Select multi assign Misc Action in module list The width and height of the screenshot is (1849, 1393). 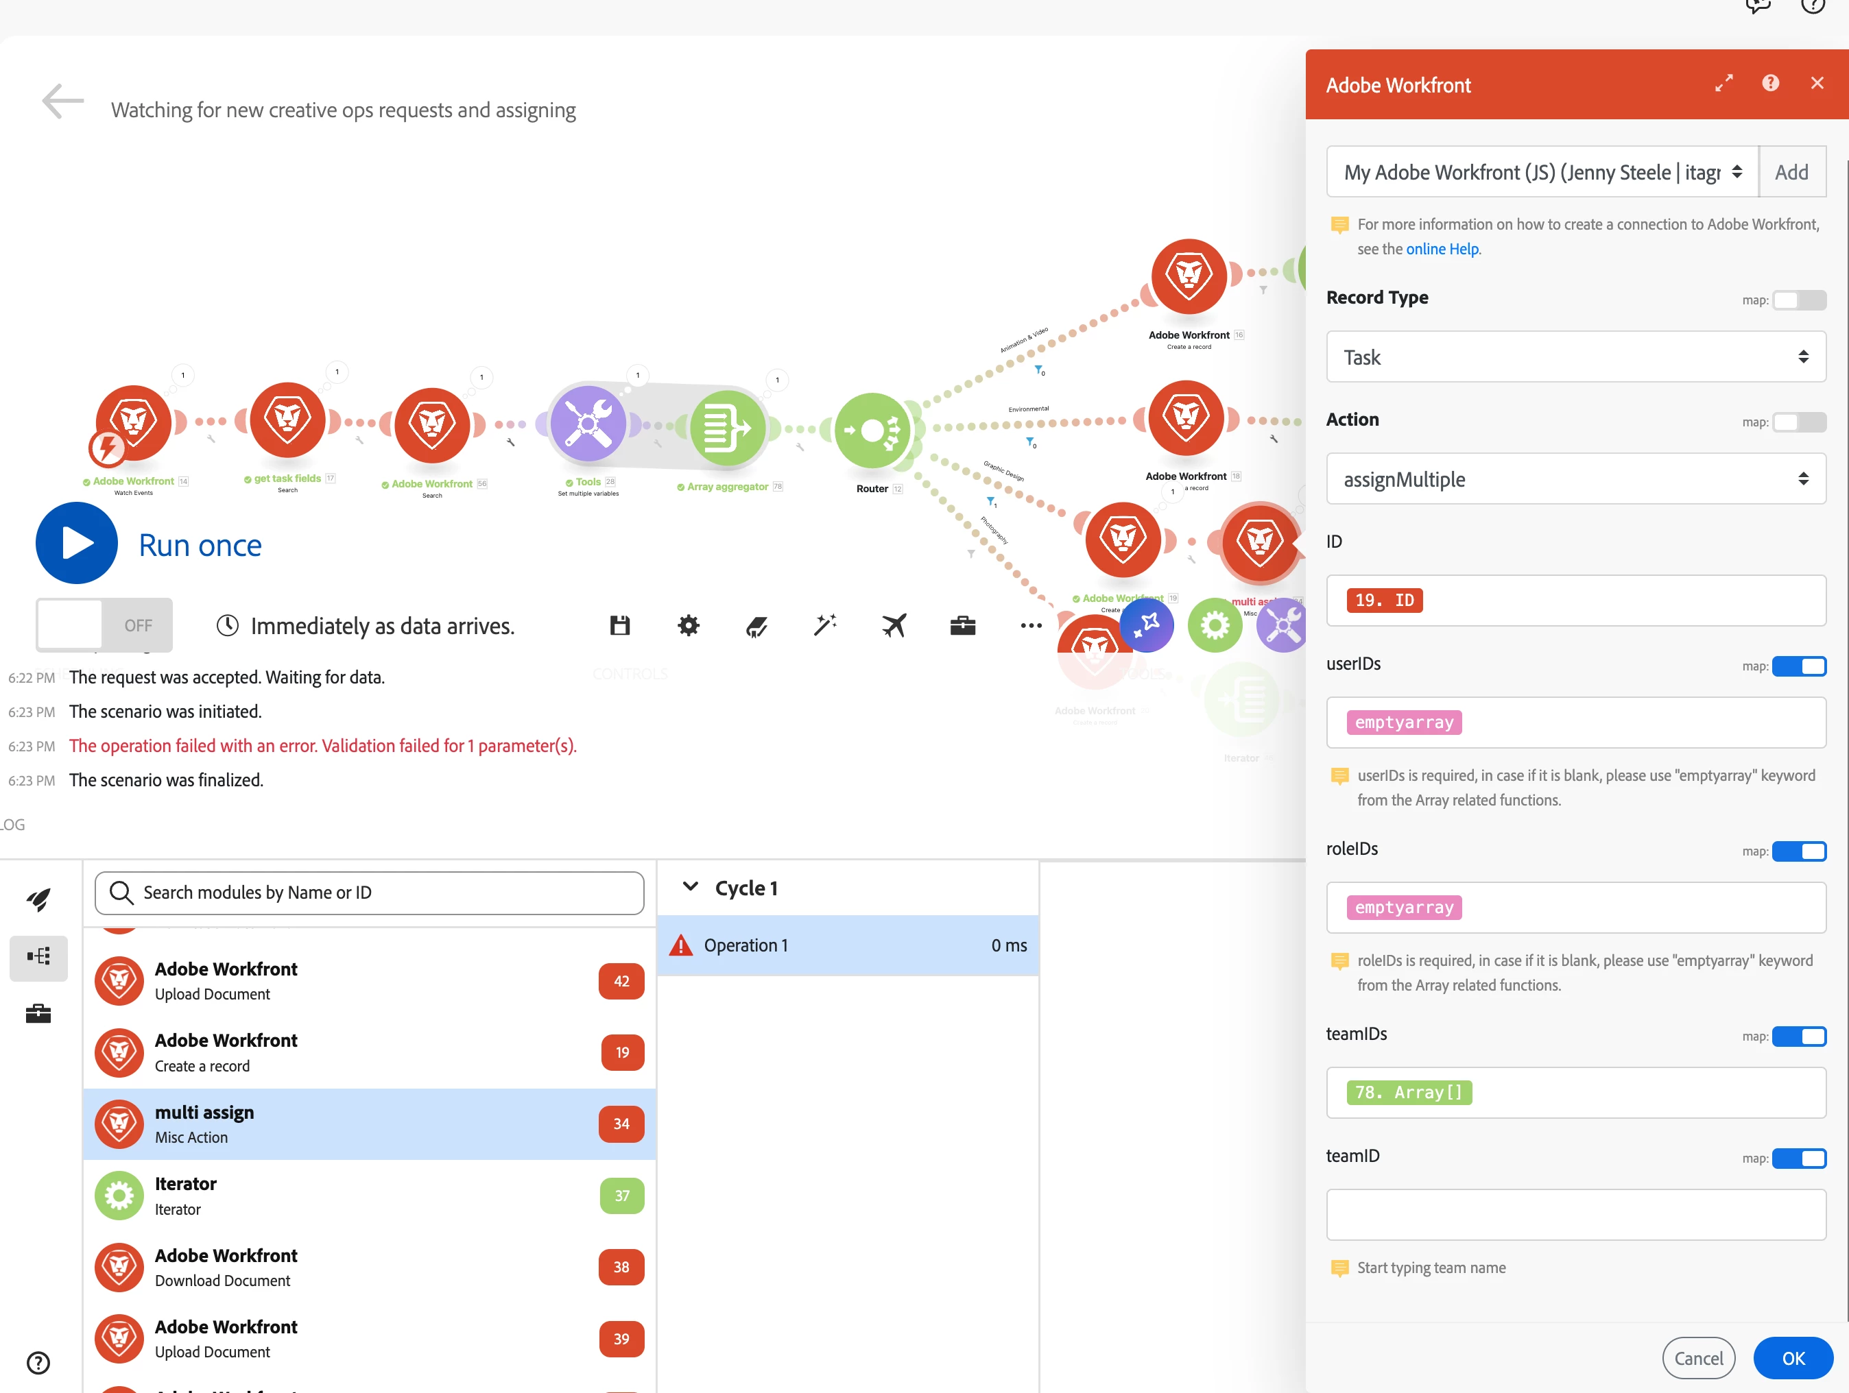point(368,1124)
